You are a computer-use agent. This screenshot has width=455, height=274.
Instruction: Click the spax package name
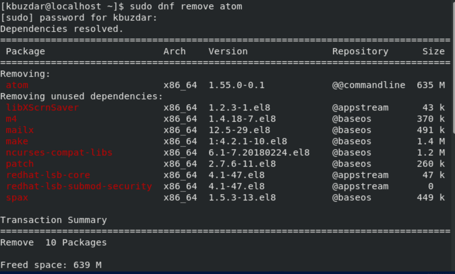(x=17, y=198)
